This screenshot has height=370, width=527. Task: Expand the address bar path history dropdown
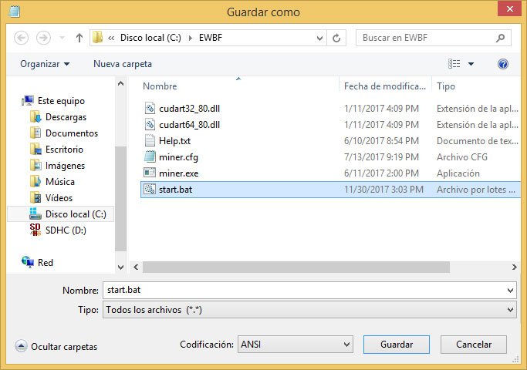(x=319, y=39)
